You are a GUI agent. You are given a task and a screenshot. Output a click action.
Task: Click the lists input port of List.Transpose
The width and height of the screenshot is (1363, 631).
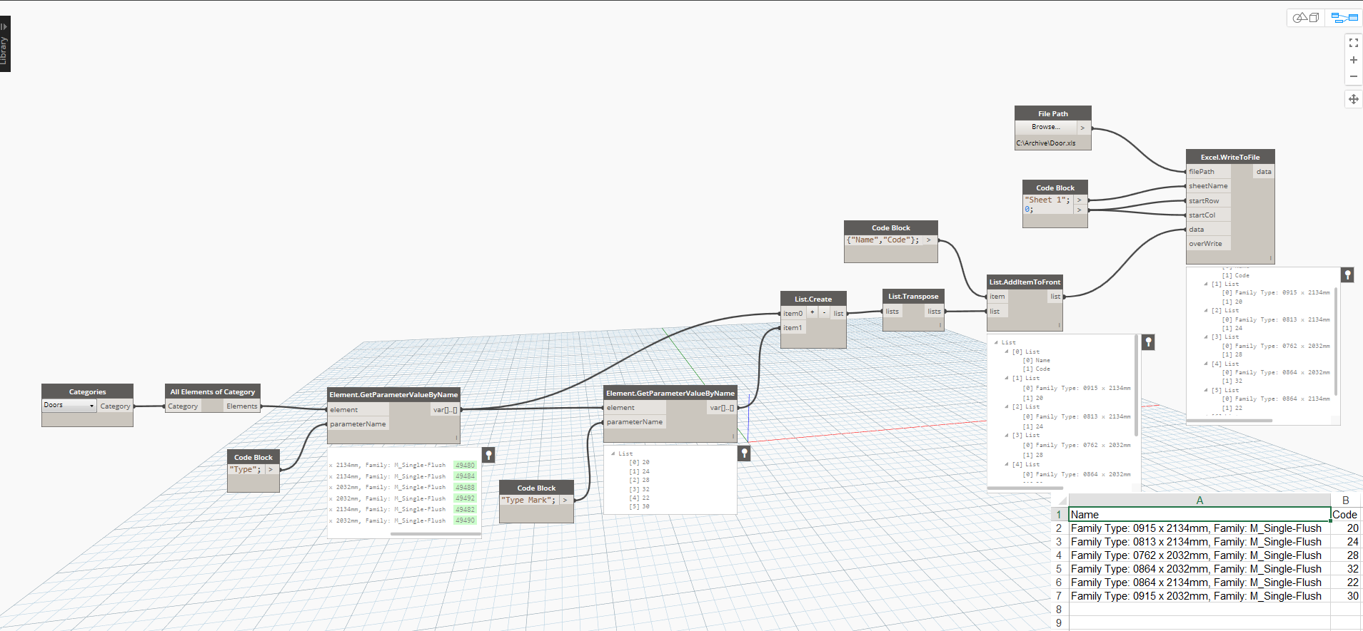point(893,312)
